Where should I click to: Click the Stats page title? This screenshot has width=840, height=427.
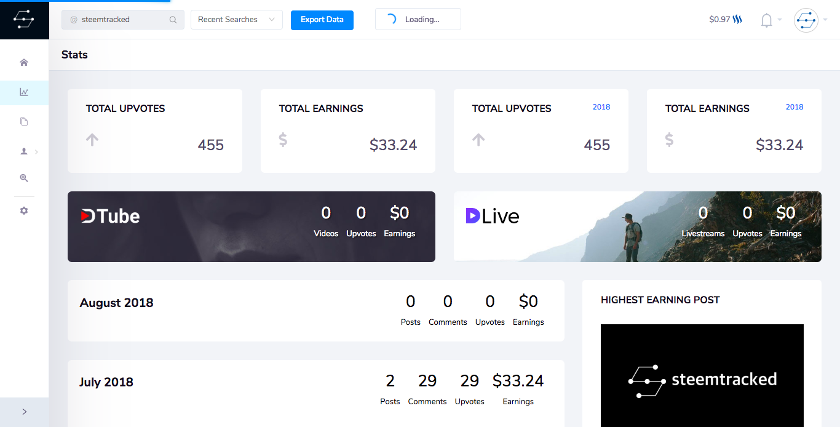pos(74,55)
